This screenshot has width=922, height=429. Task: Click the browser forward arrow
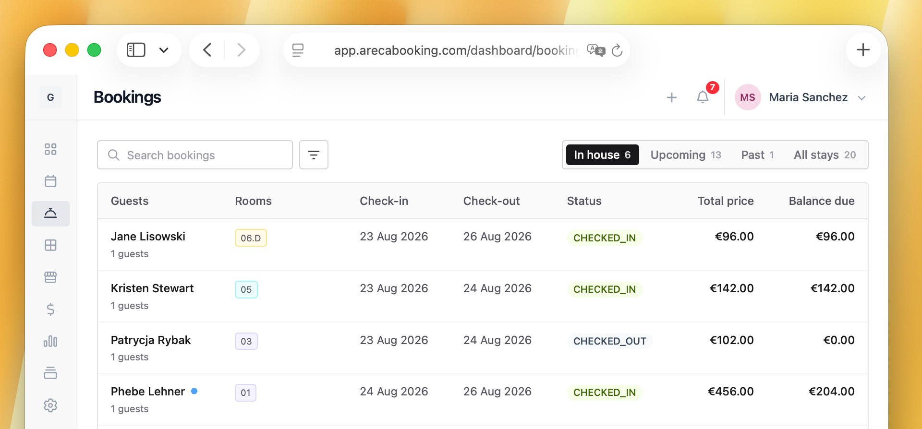pos(241,50)
